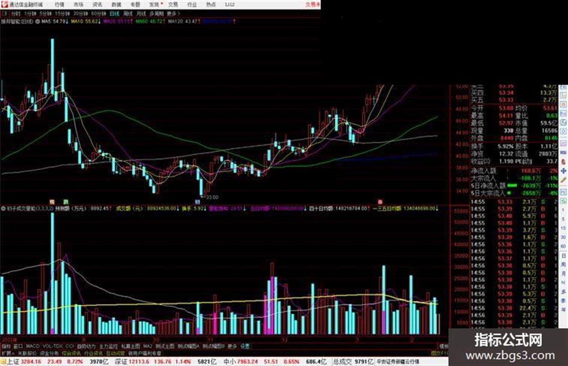
Task: Select the MACD indicator tab
Action: click(x=32, y=346)
